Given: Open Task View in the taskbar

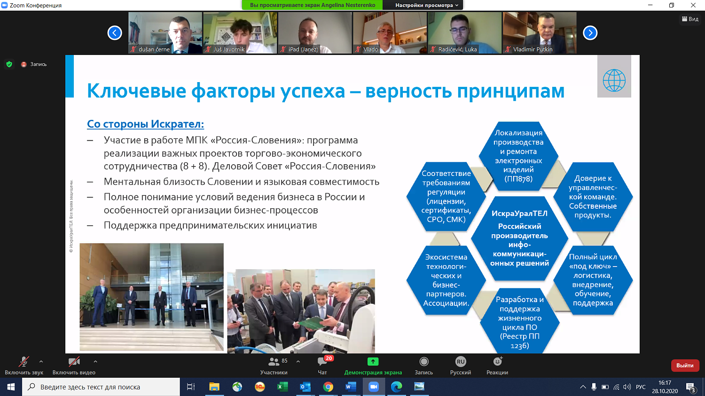Looking at the screenshot, I should [191, 387].
